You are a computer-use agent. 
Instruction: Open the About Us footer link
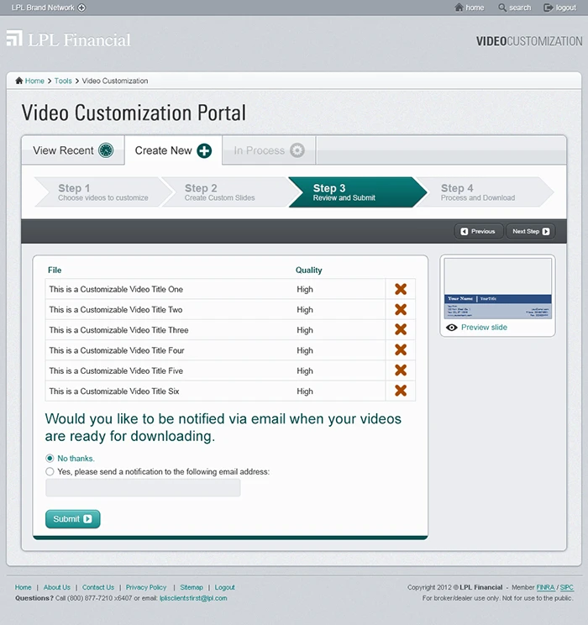click(56, 587)
